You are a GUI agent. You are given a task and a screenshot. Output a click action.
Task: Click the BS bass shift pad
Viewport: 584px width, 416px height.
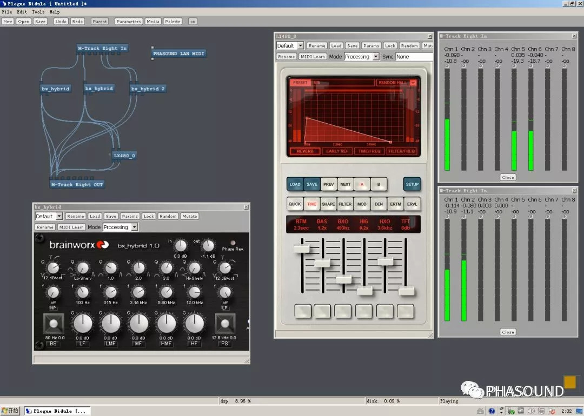point(54,324)
